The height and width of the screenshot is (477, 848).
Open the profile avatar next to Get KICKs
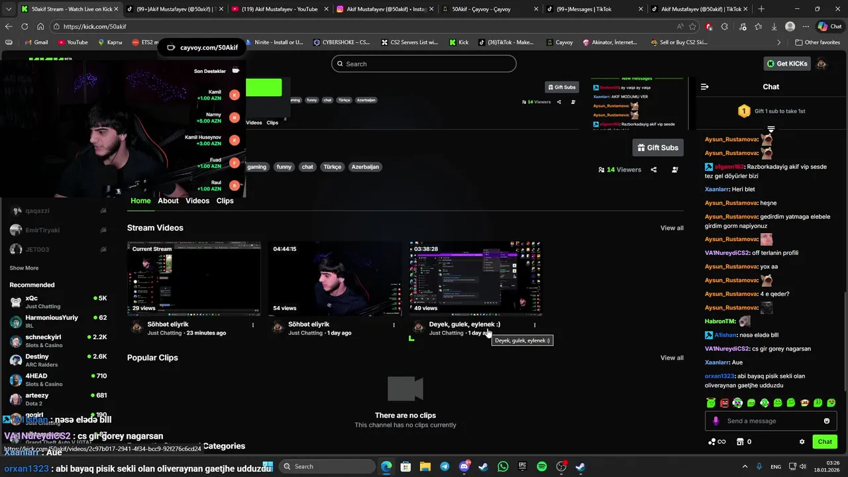point(821,64)
